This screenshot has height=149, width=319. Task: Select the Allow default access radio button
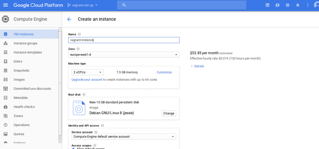tap(74, 148)
